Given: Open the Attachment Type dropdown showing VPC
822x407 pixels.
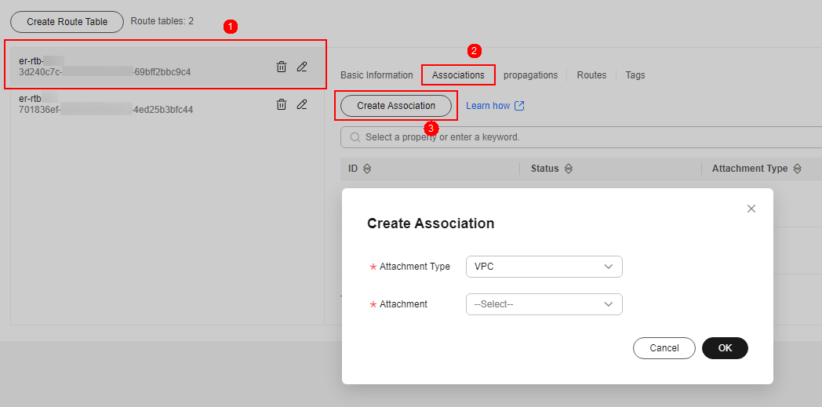Looking at the screenshot, I should click(544, 267).
